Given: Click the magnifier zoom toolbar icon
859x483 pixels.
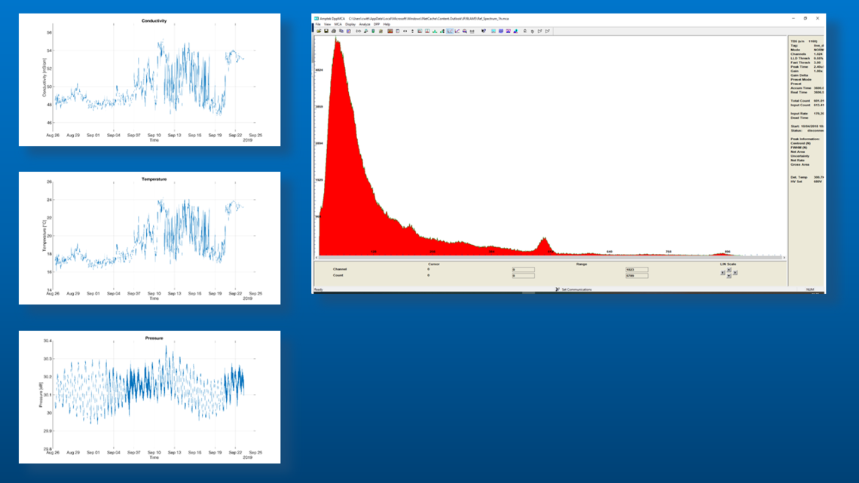Looking at the screenshot, I should tap(465, 31).
